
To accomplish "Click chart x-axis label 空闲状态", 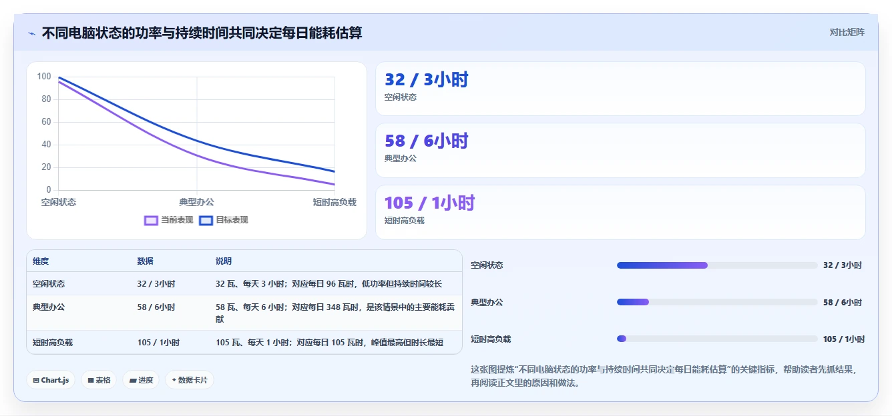I will pos(59,202).
